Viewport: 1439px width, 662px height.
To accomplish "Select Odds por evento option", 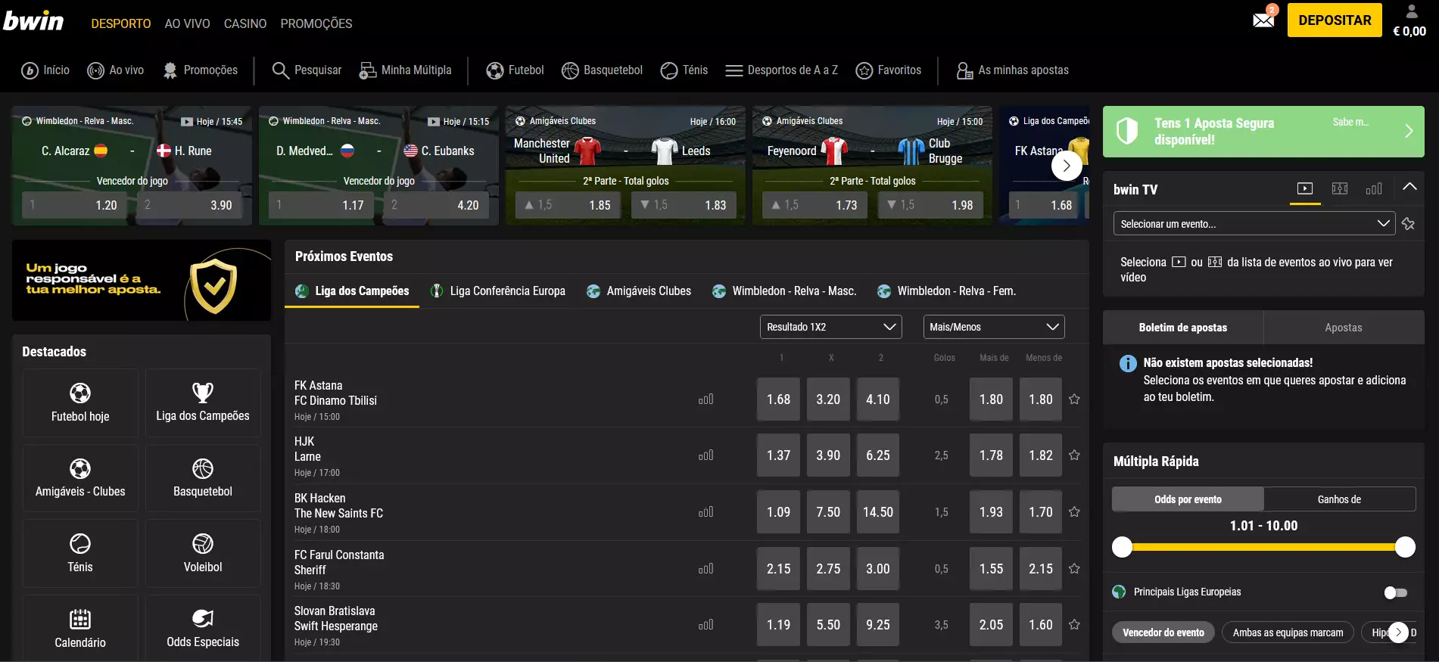I will click(x=1188, y=499).
